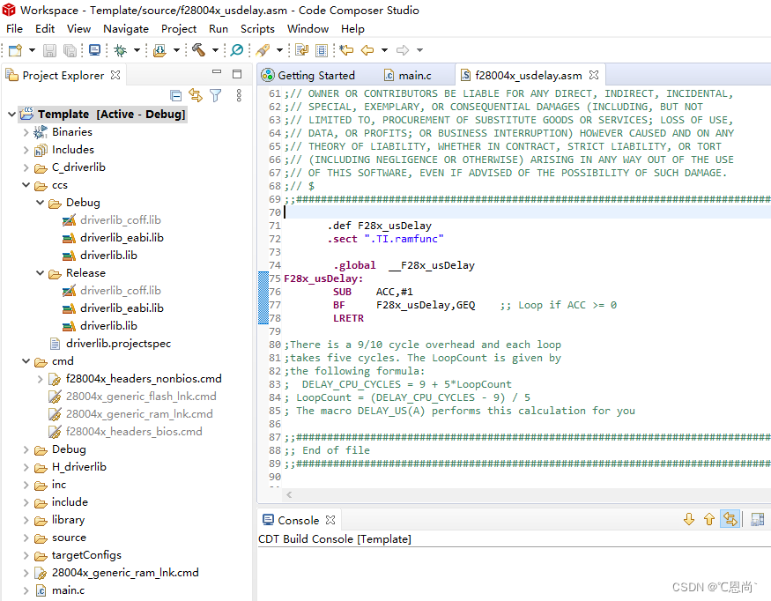Close the Console view
The width and height of the screenshot is (771, 601).
(330, 520)
